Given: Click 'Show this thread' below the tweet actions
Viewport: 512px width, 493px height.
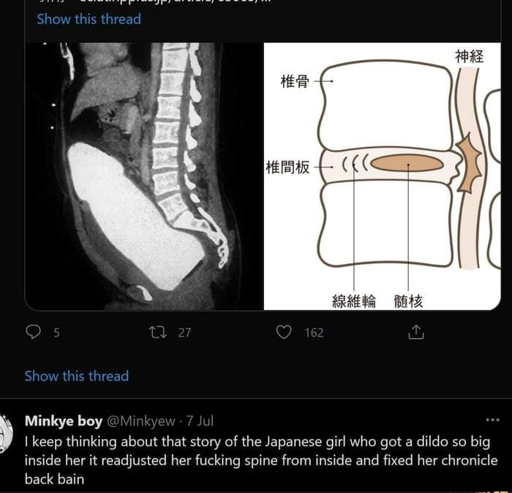Looking at the screenshot, I should click(x=77, y=376).
